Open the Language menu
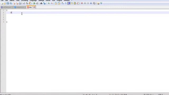Image resolution: width=169 pixels, height=95 pixels. tap(33, 1)
